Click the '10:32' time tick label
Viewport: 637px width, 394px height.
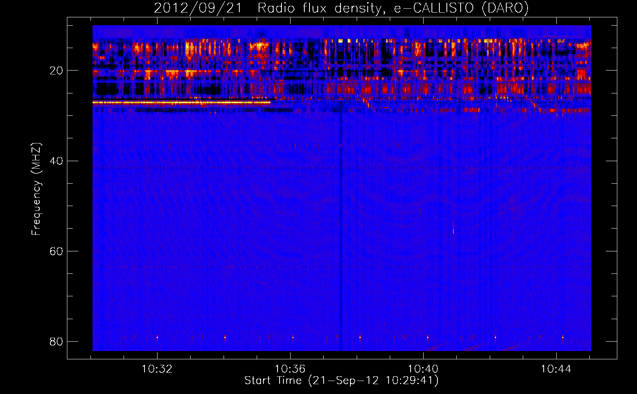point(157,369)
